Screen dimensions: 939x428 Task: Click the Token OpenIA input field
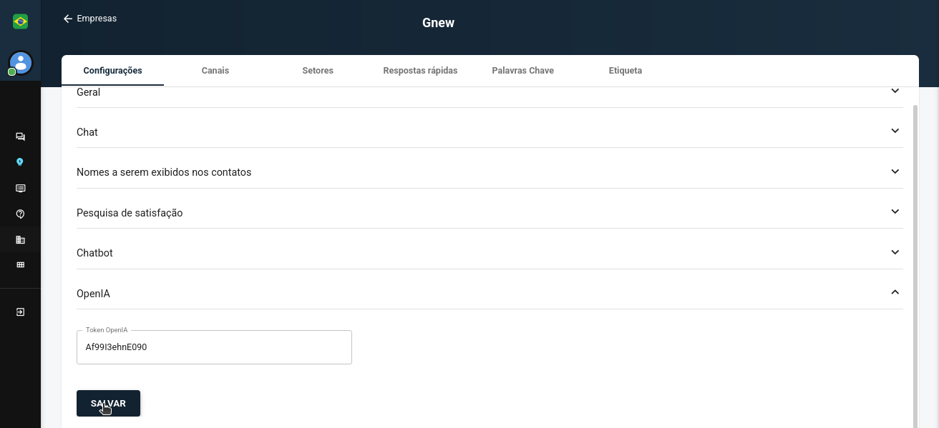214,347
